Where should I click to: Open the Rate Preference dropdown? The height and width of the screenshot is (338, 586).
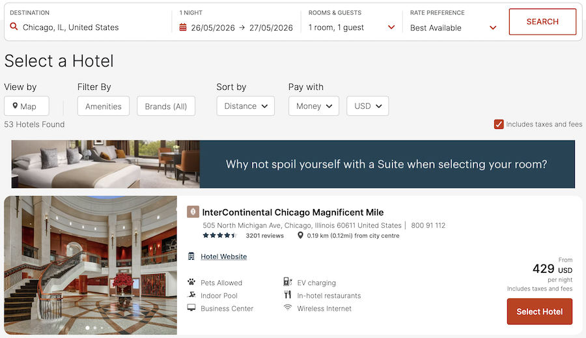pyautogui.click(x=493, y=27)
